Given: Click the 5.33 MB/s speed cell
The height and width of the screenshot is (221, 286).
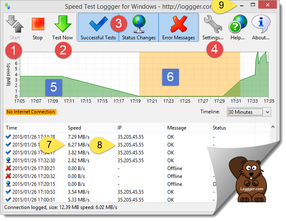Looking at the screenshot, I should tap(79, 200).
